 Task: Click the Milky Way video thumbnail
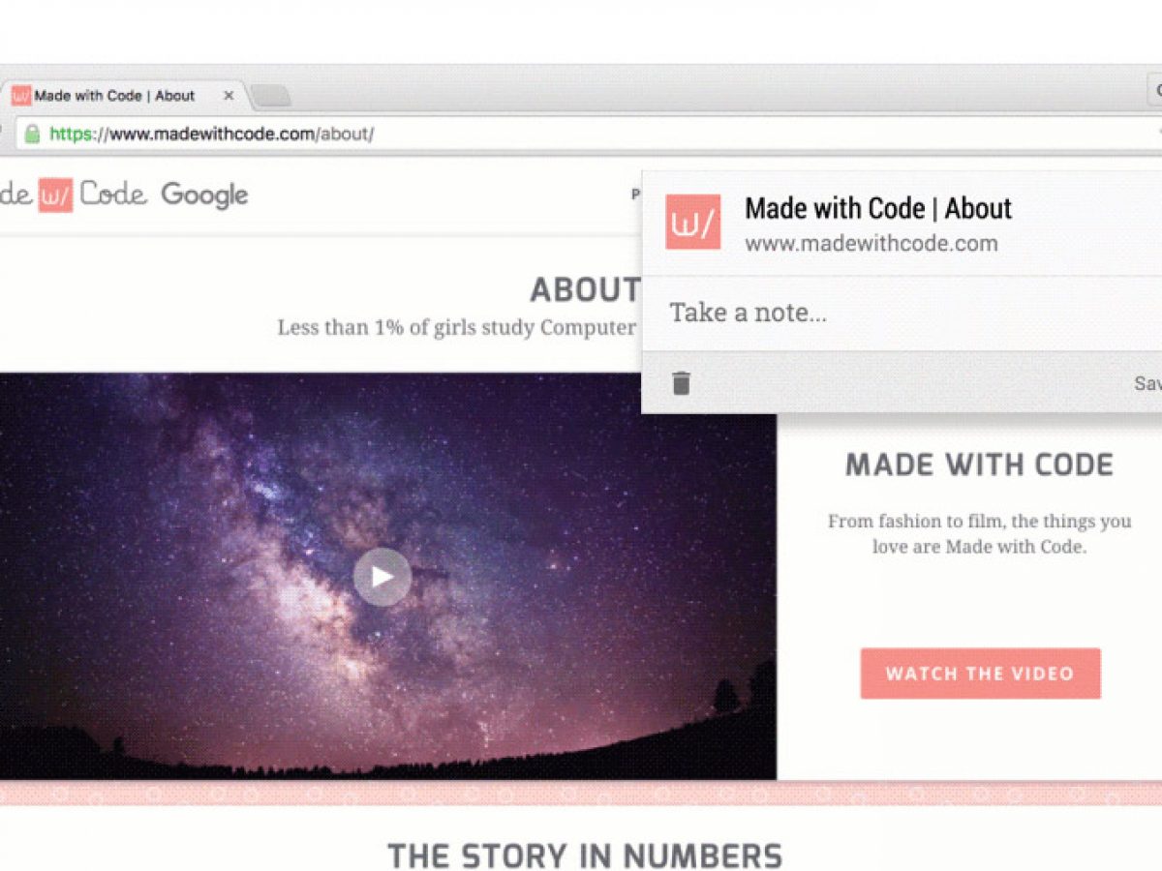tap(388, 577)
